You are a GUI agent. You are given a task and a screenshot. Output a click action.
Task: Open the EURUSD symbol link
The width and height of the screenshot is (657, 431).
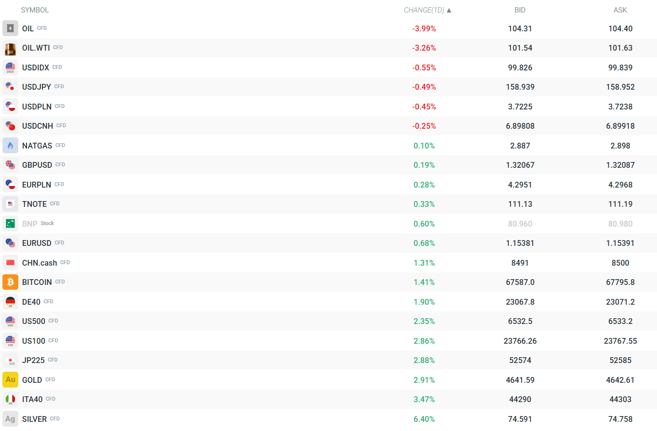click(37, 243)
